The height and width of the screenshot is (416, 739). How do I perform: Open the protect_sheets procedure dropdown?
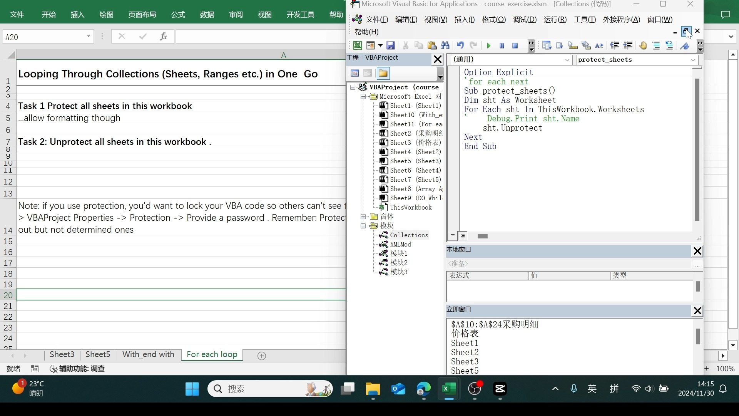[x=693, y=60]
